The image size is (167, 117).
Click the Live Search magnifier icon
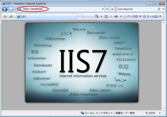pos(159,9)
